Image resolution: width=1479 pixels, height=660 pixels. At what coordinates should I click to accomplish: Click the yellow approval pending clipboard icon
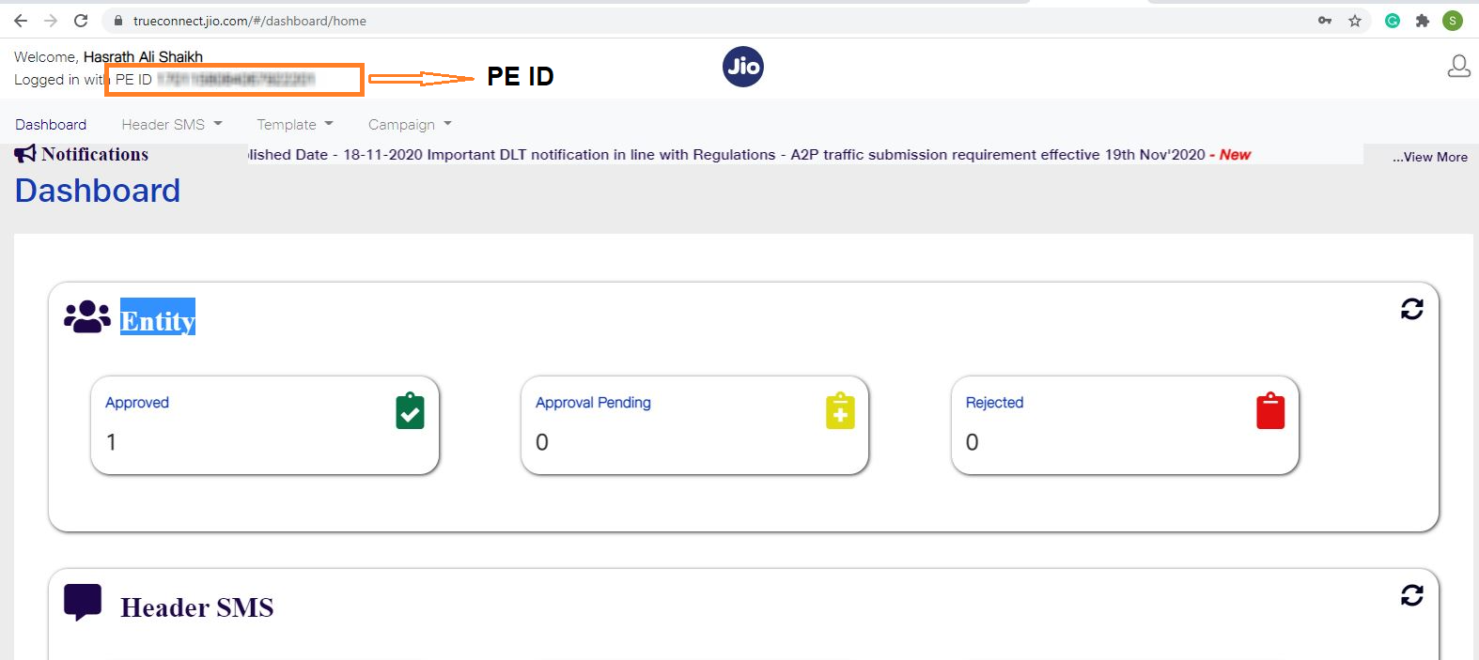(840, 411)
